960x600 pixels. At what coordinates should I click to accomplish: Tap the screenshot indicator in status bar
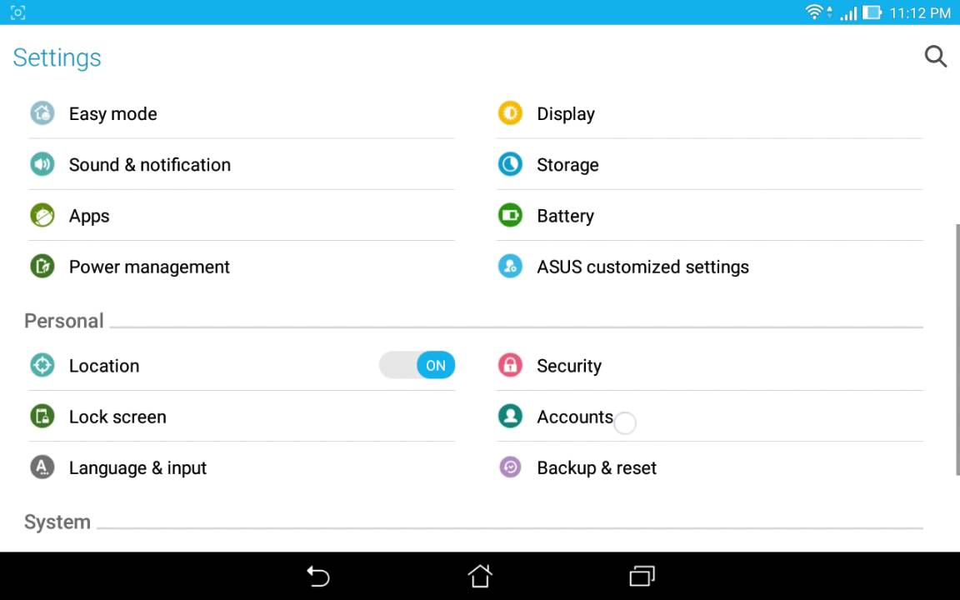point(17,12)
